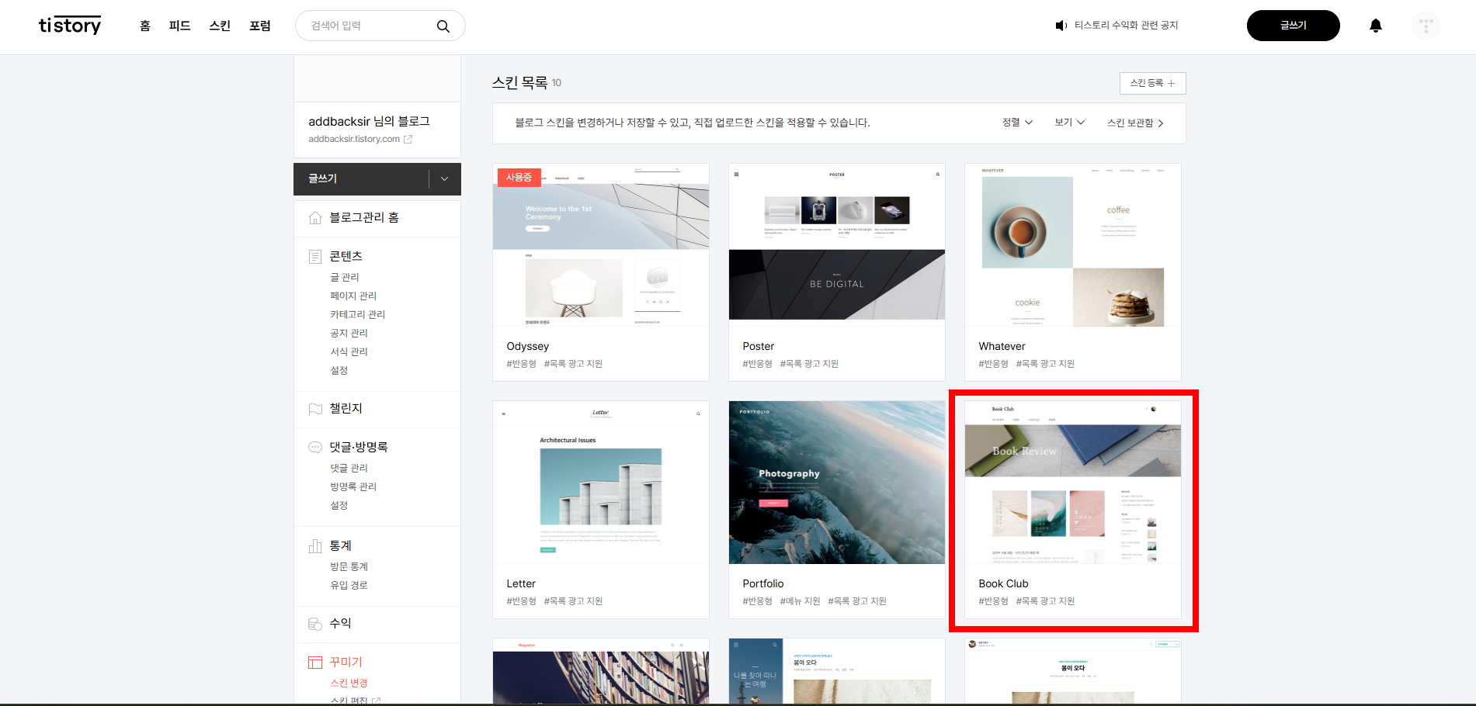Select the Odyssey skin thumbnail
This screenshot has height=706, width=1476.
[601, 245]
